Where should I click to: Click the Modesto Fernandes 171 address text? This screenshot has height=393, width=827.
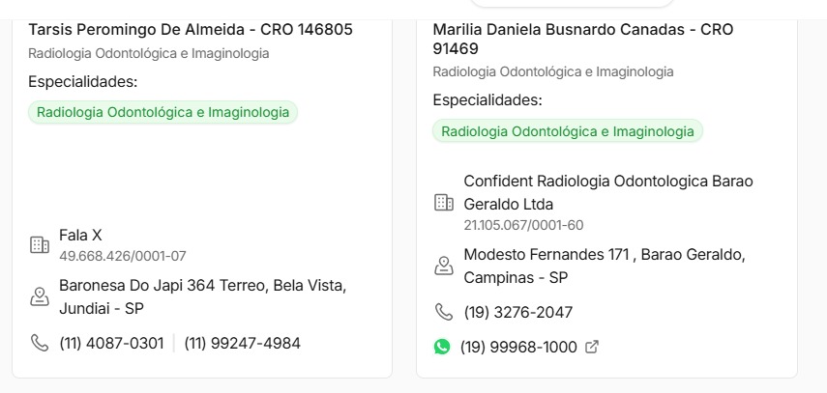(x=604, y=266)
